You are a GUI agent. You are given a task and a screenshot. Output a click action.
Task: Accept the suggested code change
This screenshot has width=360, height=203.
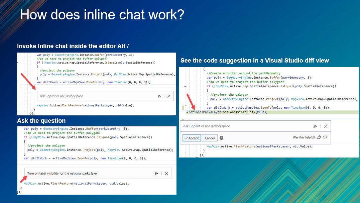pyautogui.click(x=191, y=138)
